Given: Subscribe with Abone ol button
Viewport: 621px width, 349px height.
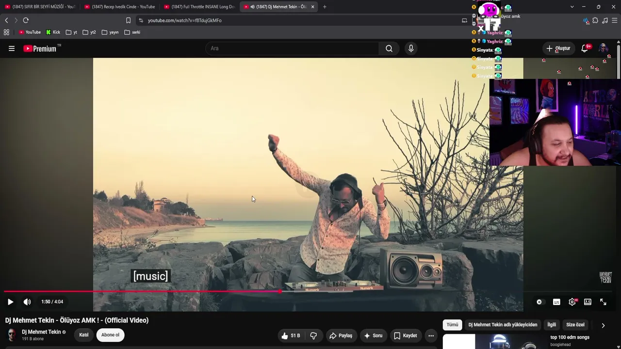Looking at the screenshot, I should coord(110,335).
